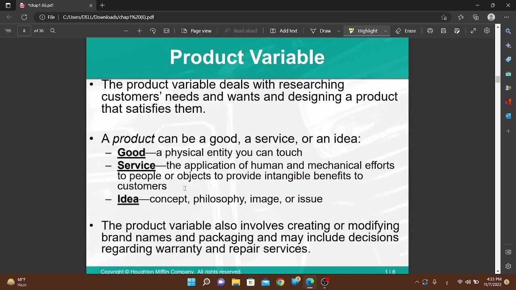Close the chap1 (6).pdf tab

tap(91, 5)
